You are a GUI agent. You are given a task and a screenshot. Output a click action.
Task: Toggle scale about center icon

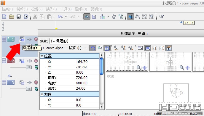coord(147,48)
